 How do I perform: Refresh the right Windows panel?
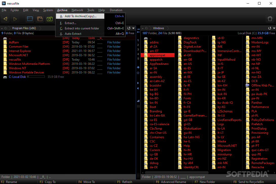tap(269, 28)
